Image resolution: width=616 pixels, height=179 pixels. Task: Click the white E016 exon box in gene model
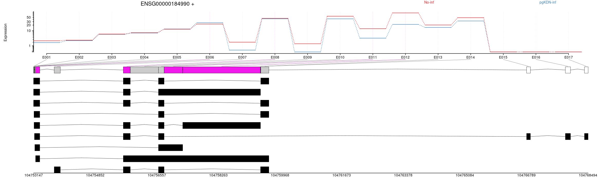[568, 70]
